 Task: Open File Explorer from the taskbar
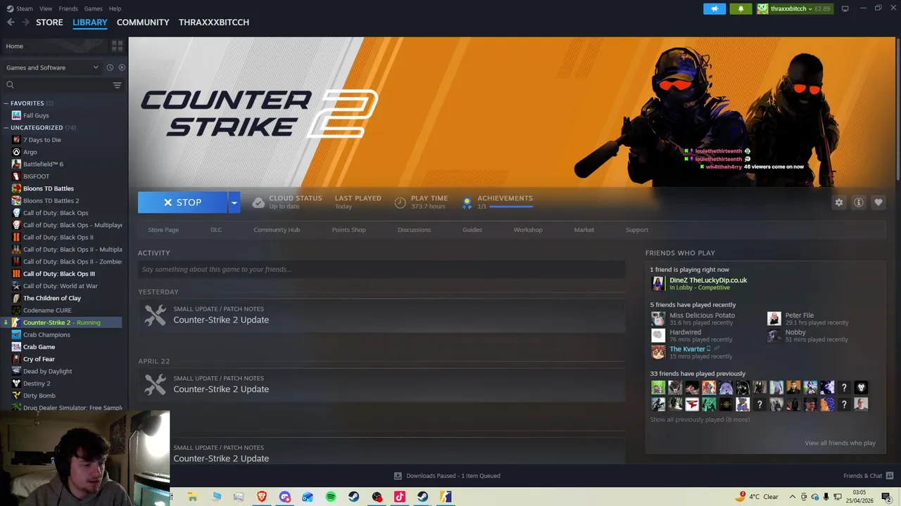tap(192, 497)
